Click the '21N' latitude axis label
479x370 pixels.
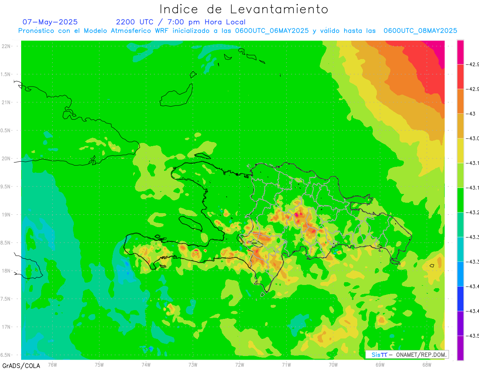[6, 103]
